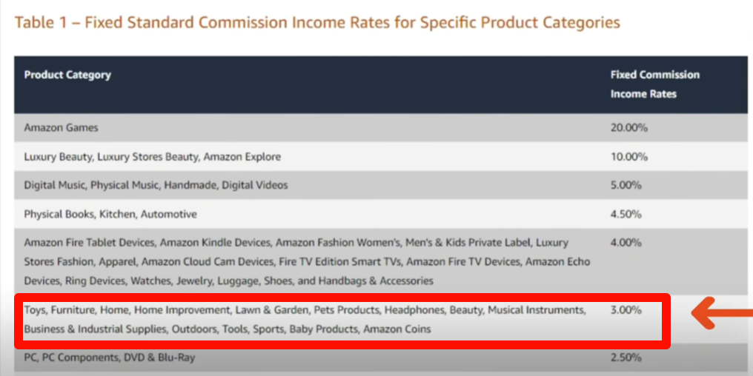Select the Digital Music, Handmade row text
This screenshot has width=753, height=376.
click(156, 185)
